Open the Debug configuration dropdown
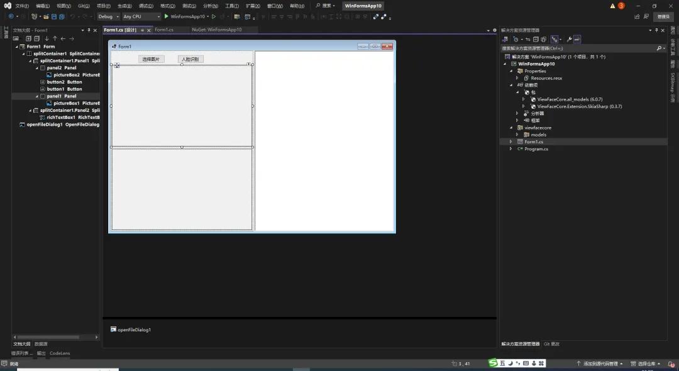 point(117,16)
